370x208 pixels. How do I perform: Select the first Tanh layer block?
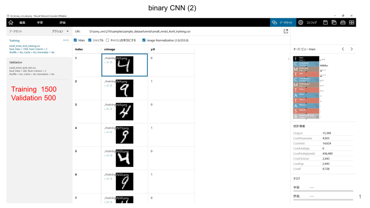[x=306, y=74]
